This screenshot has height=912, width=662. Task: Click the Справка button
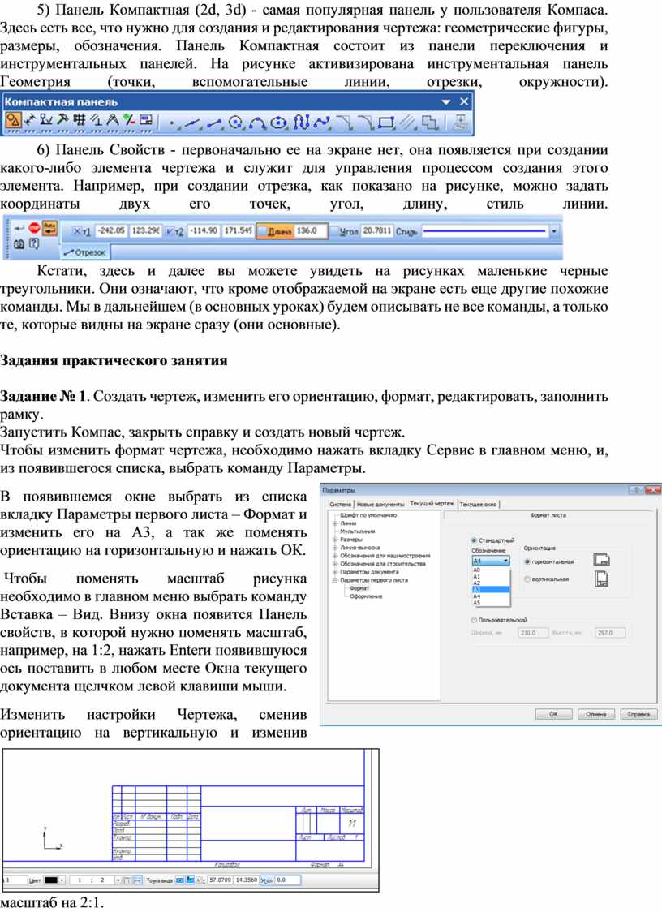pyautogui.click(x=638, y=714)
